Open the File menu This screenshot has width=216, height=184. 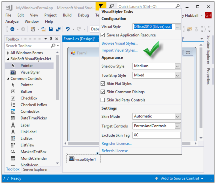click(8, 15)
